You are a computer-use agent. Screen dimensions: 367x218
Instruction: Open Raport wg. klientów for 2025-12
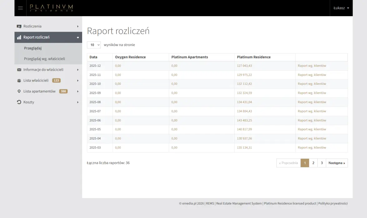point(312,66)
